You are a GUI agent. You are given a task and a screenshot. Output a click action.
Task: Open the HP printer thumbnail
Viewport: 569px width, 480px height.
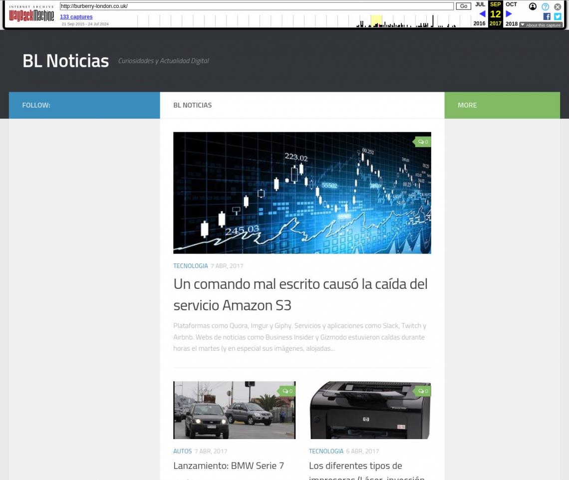pyautogui.click(x=370, y=410)
